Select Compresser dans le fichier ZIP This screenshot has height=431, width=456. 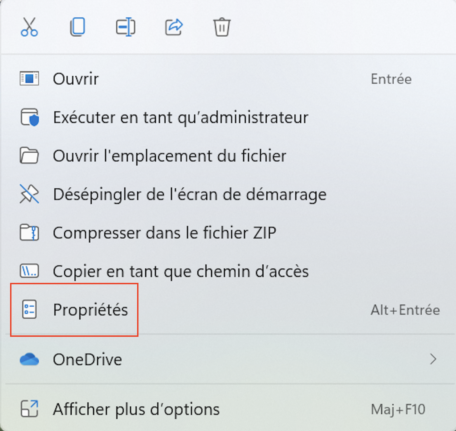tap(164, 233)
